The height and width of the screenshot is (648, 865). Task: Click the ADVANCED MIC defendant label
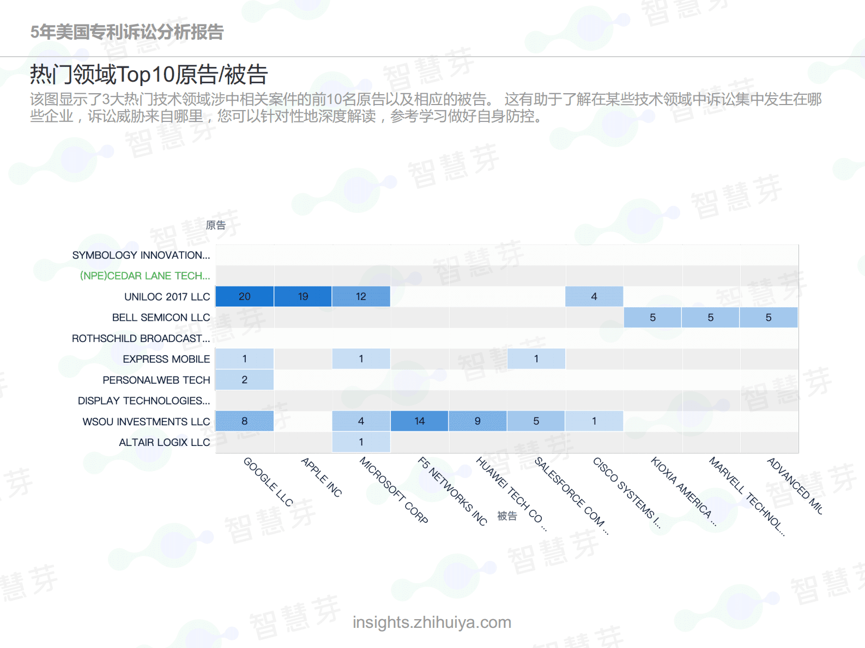click(x=795, y=486)
